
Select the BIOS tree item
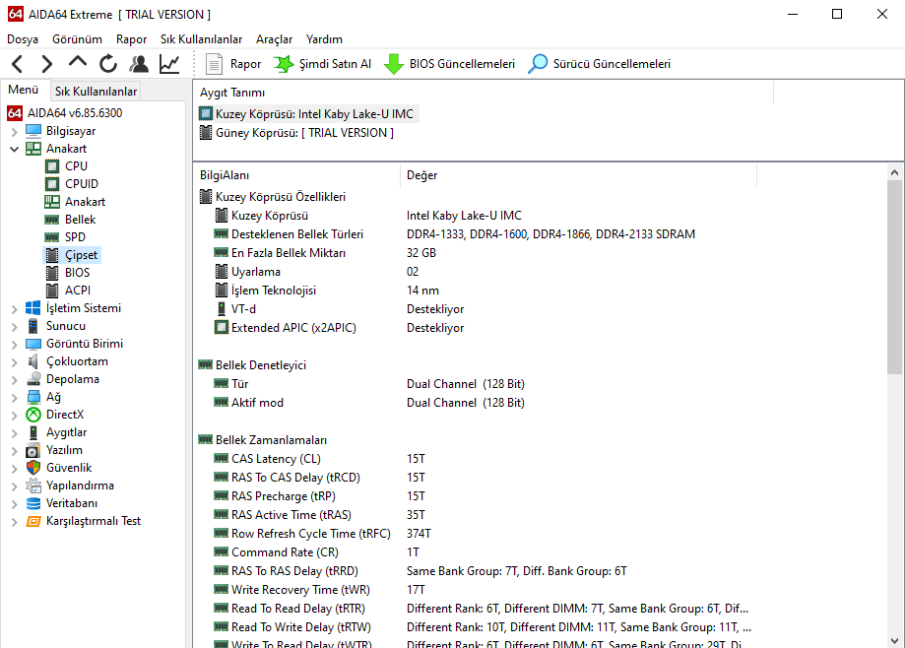pyautogui.click(x=78, y=273)
